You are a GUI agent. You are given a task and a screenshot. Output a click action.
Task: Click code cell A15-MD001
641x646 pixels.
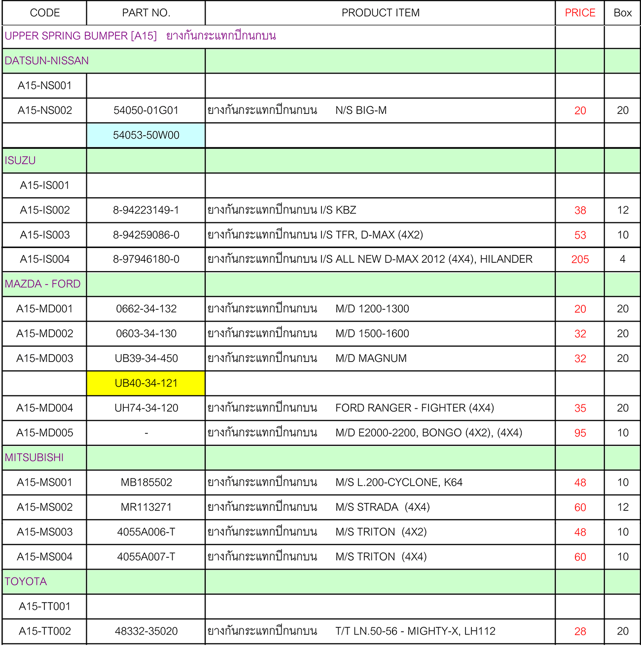(x=45, y=309)
